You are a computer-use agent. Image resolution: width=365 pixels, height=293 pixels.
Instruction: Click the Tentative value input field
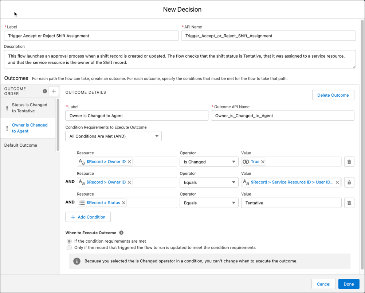(x=291, y=203)
